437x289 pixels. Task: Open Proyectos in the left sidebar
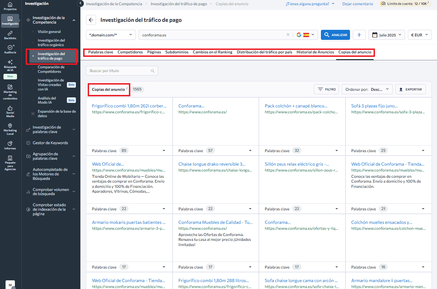pos(10,6)
